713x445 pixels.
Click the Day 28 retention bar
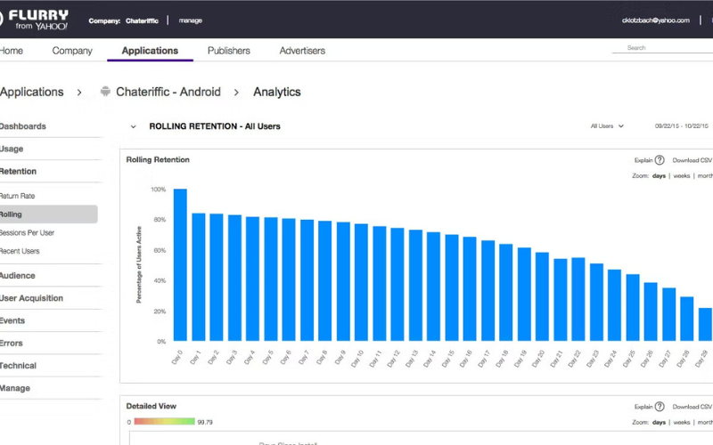click(686, 319)
